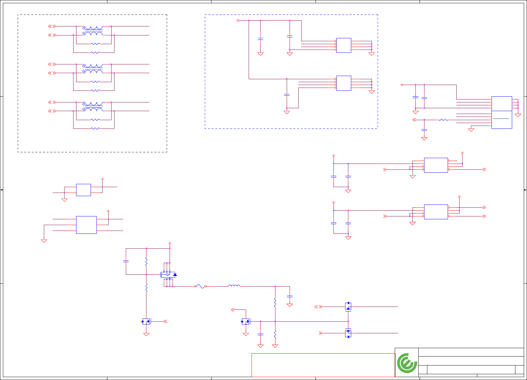Select the small square component box at left

pos(84,190)
